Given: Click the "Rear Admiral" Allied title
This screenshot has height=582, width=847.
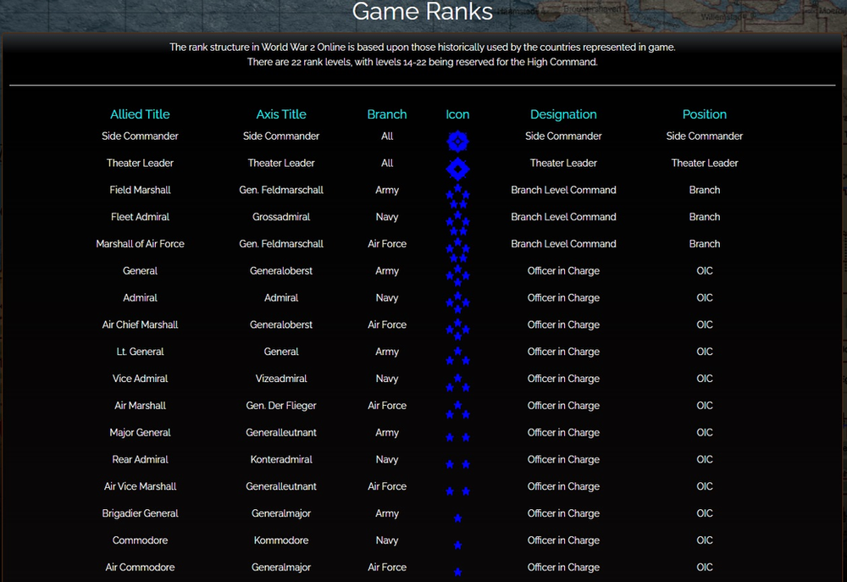Looking at the screenshot, I should click(x=140, y=459).
